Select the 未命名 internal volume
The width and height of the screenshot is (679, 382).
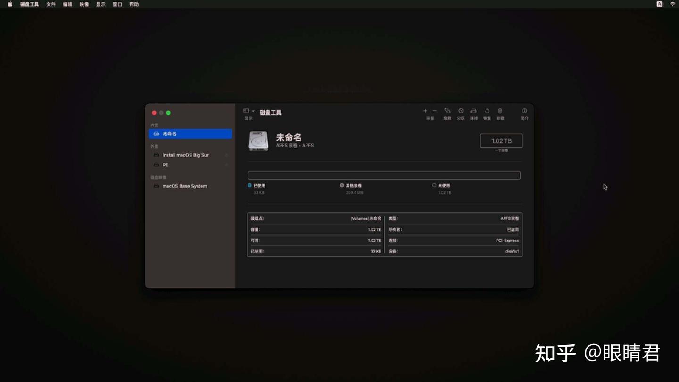point(170,133)
